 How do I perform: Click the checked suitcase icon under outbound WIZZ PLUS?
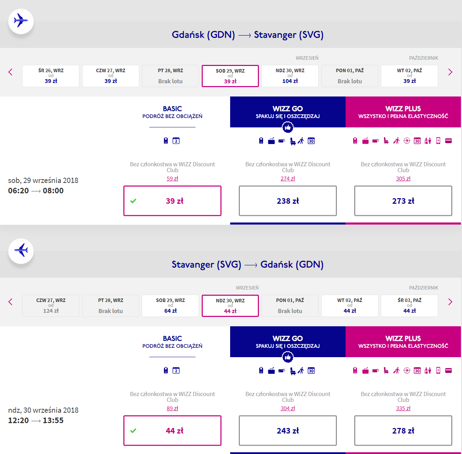click(x=365, y=141)
